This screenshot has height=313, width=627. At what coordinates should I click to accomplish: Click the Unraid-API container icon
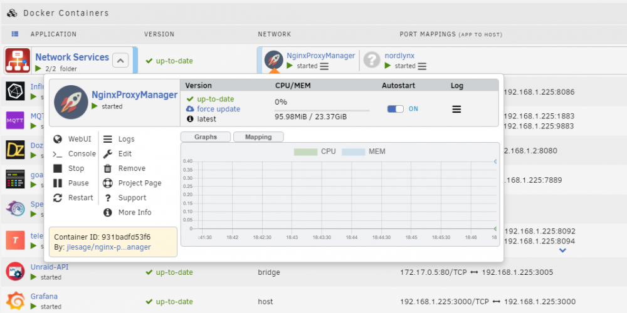(x=16, y=272)
